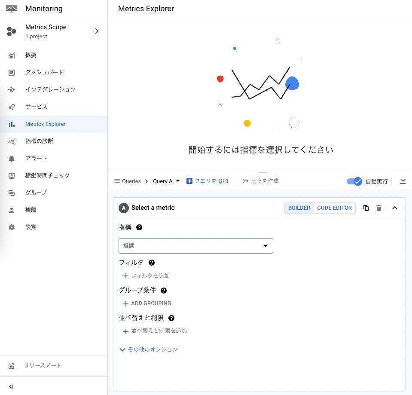Click the アラート bell icon
Viewport: 412px width, 395px height.
coord(12,159)
